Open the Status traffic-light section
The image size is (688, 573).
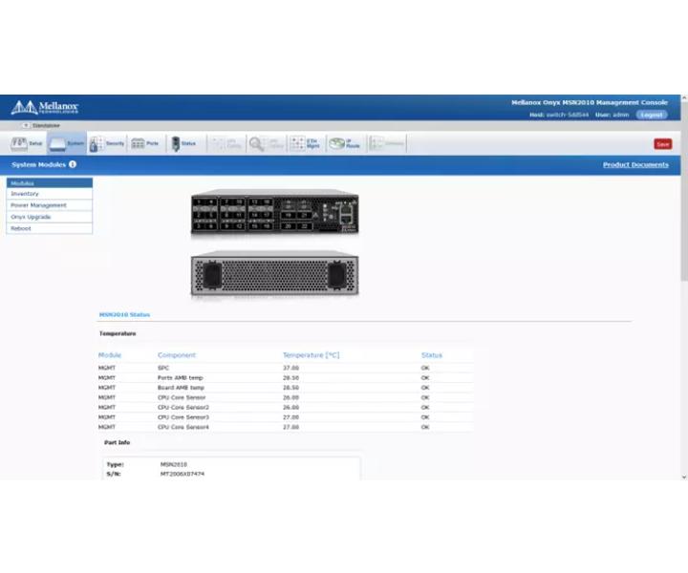click(183, 143)
